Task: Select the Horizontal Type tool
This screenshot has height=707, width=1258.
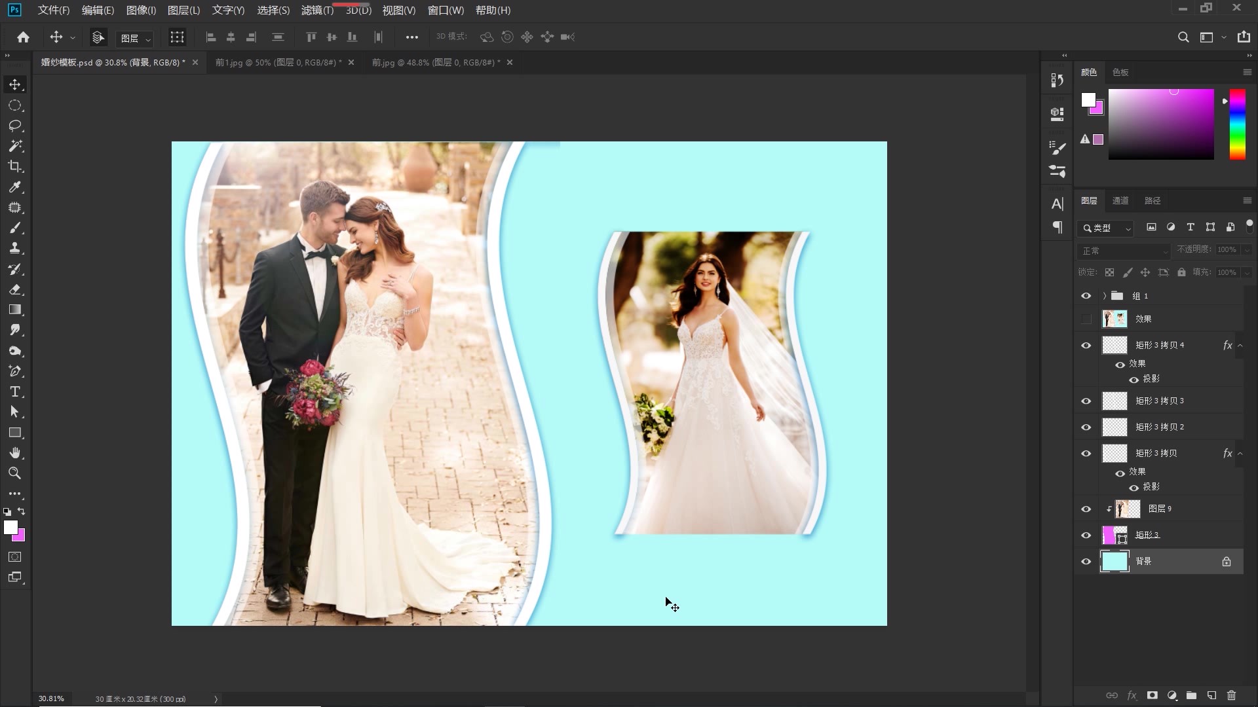Action: [x=14, y=391]
